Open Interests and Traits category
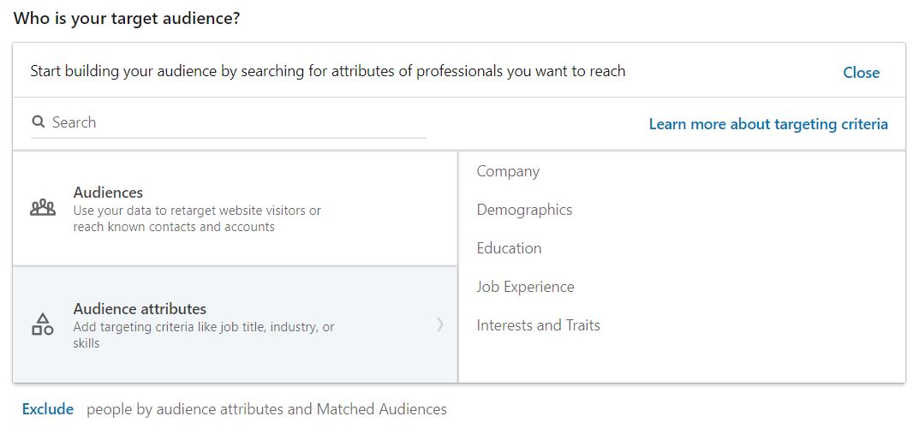Image resolution: width=919 pixels, height=434 pixels. [x=538, y=325]
